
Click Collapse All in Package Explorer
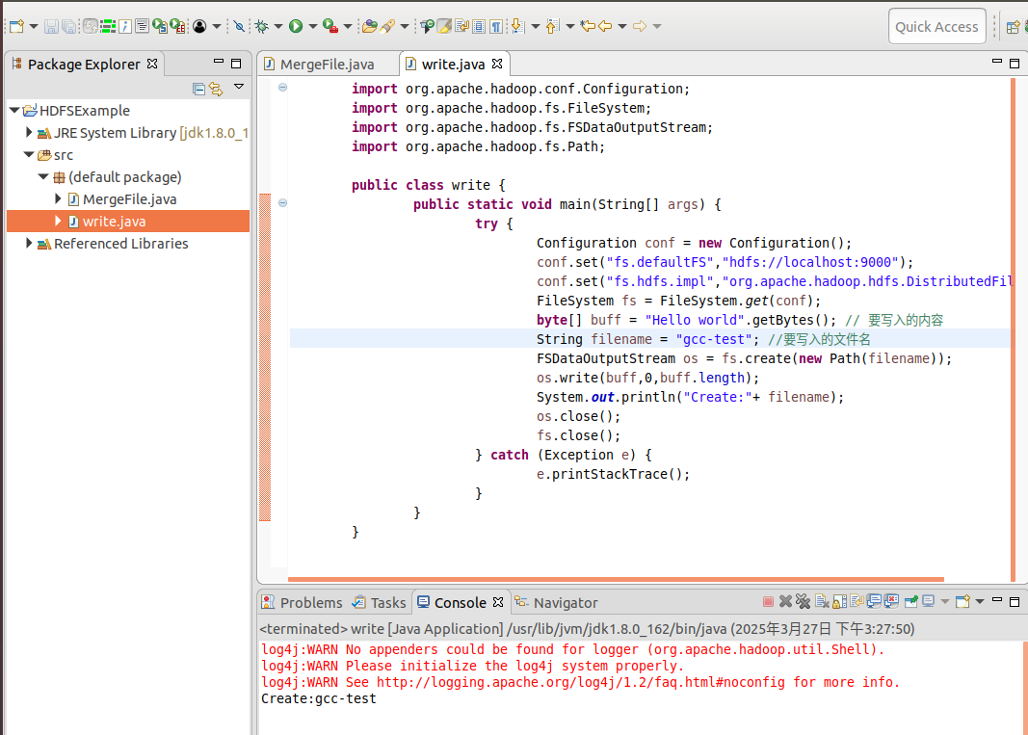point(198,89)
